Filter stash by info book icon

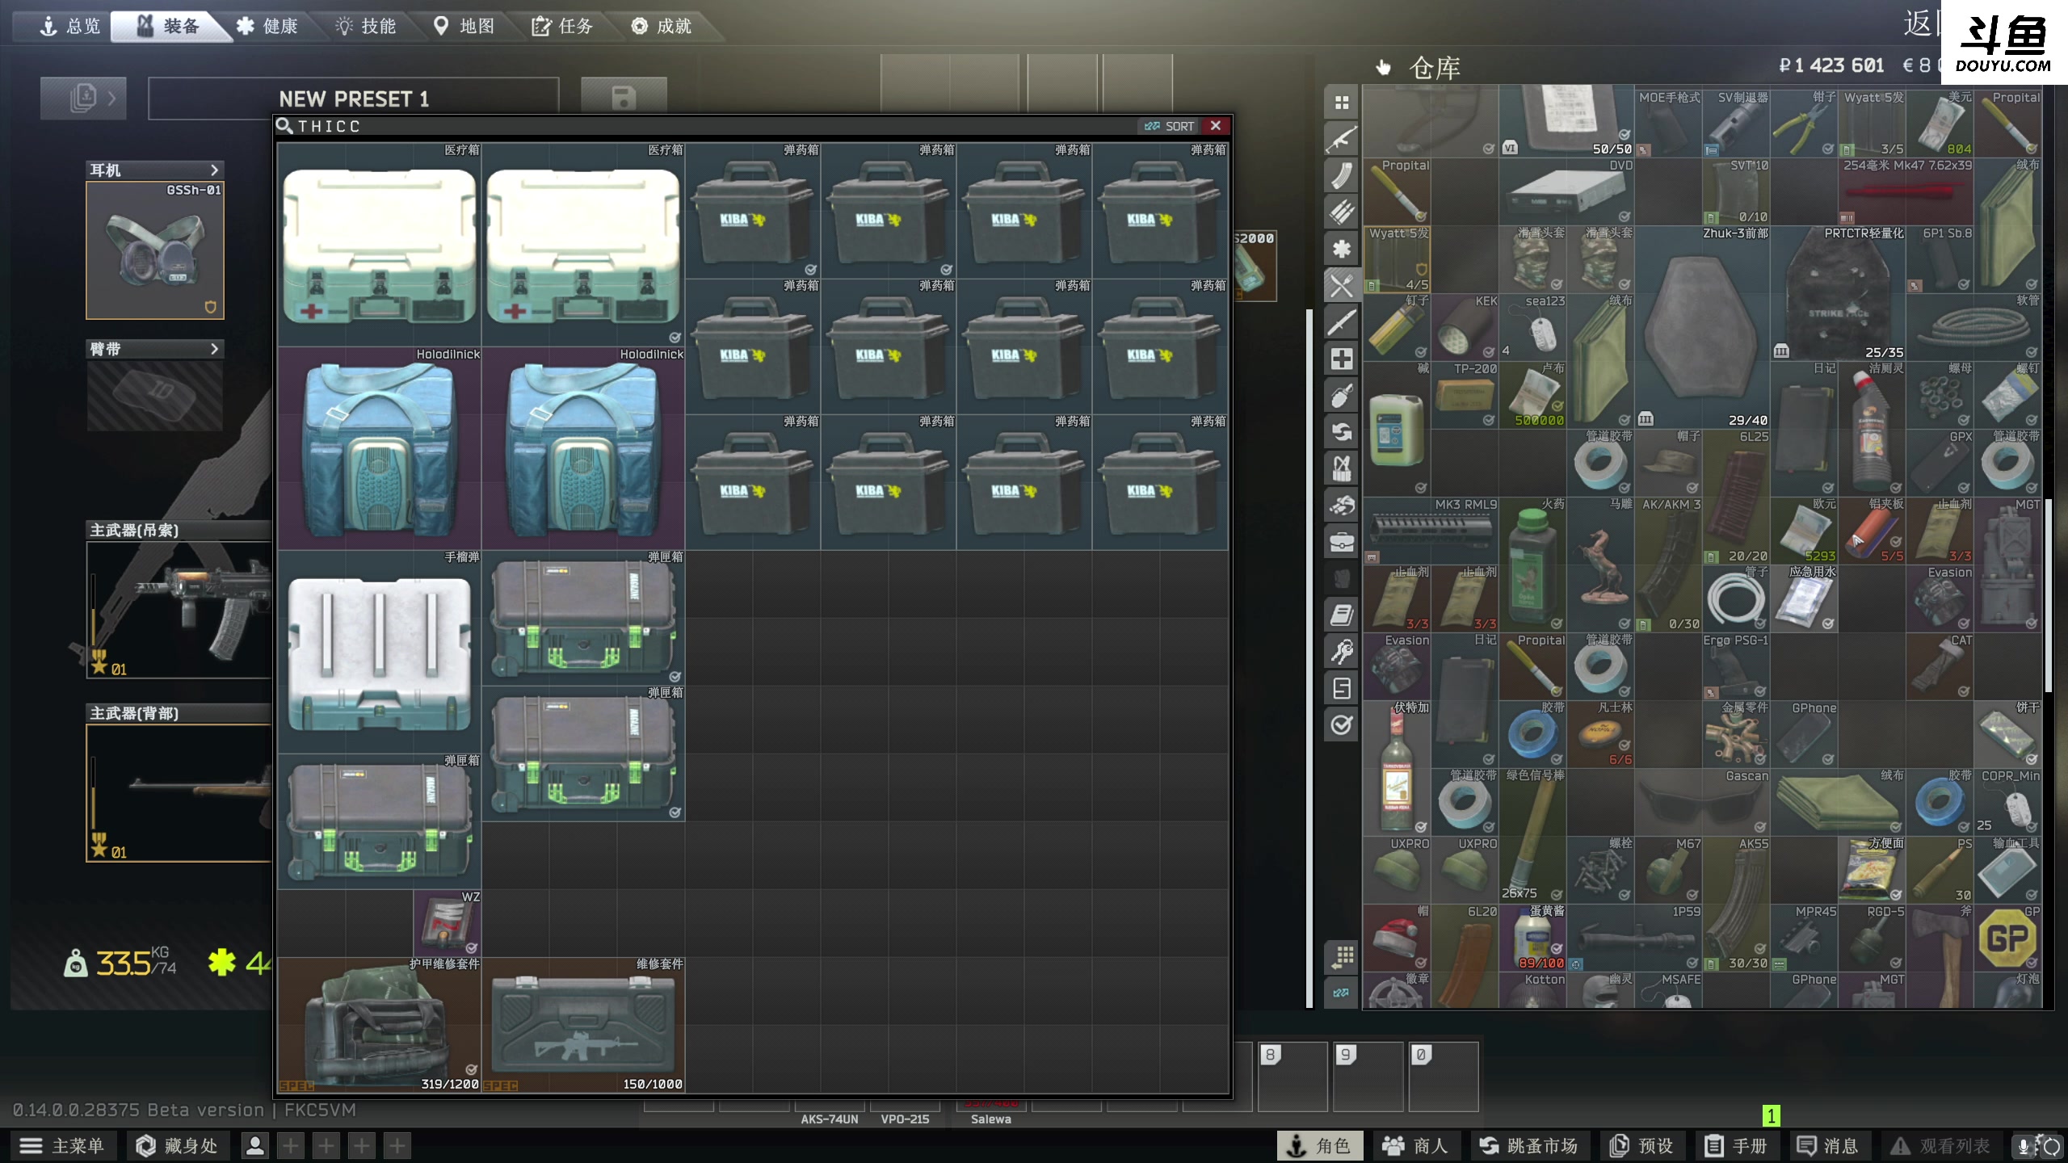coord(1342,615)
